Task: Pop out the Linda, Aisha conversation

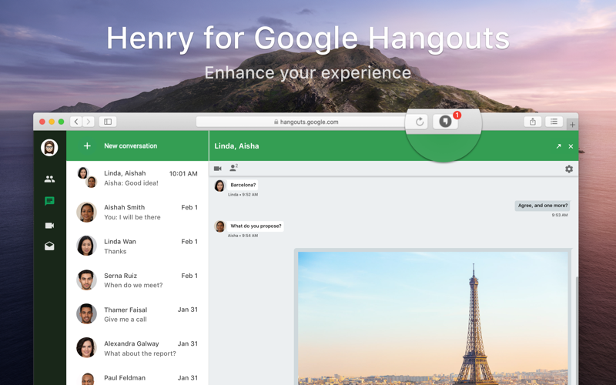Action: [559, 146]
